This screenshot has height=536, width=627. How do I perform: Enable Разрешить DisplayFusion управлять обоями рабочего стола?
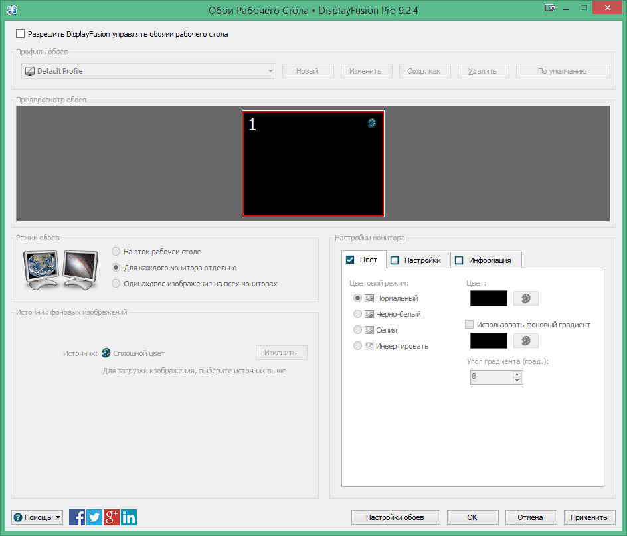point(20,33)
